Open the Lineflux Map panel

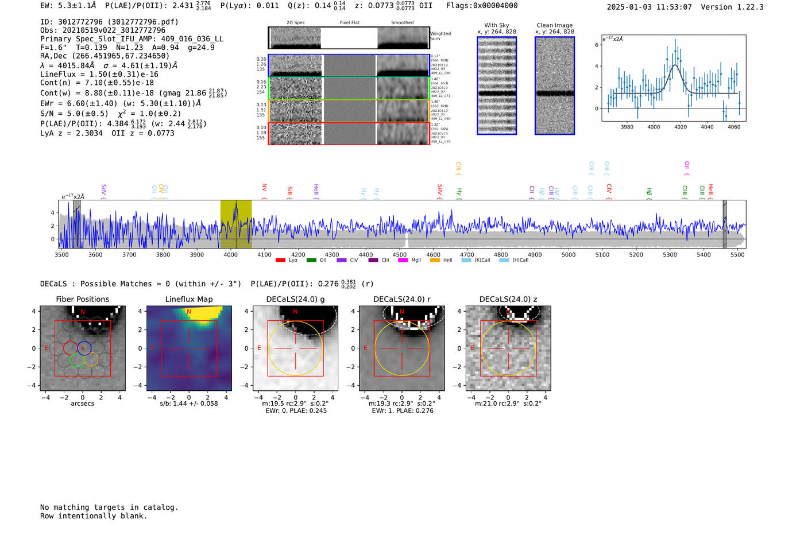point(189,348)
